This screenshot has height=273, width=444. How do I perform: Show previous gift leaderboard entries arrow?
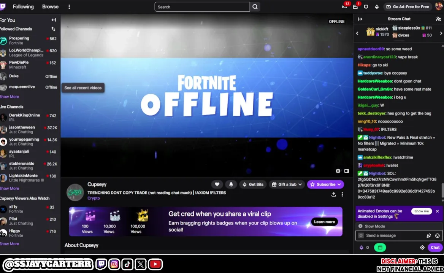357,33
